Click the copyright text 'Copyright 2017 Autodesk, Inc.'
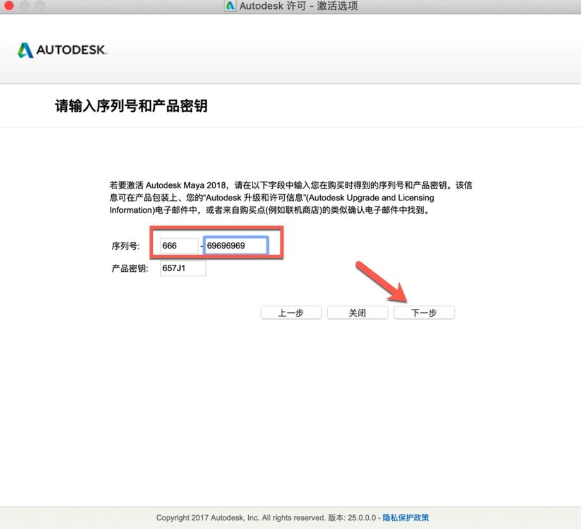581x529 pixels. click(x=208, y=518)
